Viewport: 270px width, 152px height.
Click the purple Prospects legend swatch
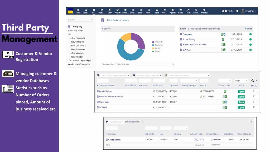coord(153,42)
